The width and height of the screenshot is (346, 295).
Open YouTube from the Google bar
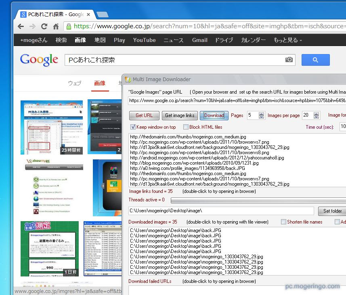[x=144, y=40]
